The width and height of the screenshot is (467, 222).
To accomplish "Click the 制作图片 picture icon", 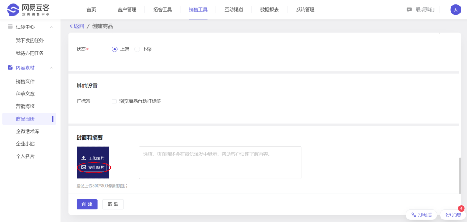I will [84, 167].
